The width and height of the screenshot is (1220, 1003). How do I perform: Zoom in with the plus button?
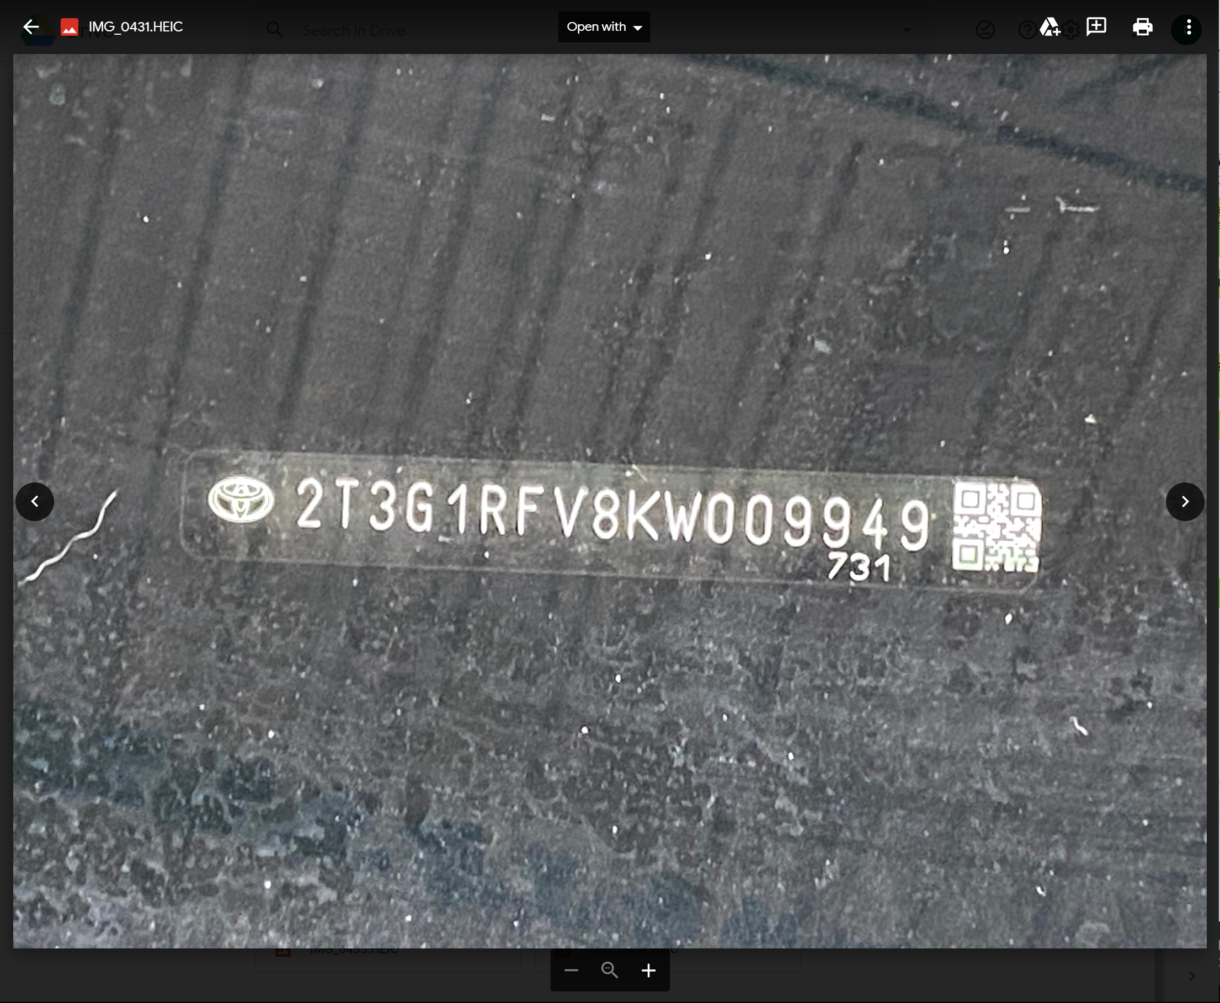pos(648,970)
